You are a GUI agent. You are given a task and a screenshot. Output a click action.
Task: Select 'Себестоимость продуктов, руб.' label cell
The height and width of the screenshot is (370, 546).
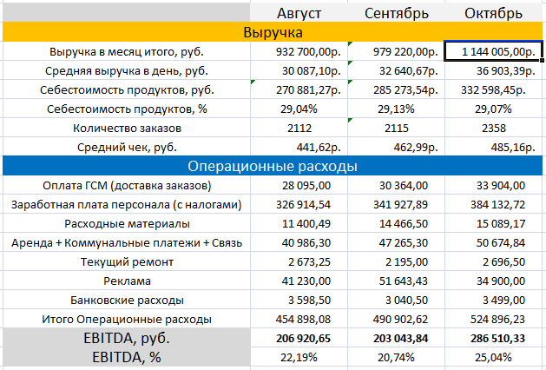click(x=127, y=89)
